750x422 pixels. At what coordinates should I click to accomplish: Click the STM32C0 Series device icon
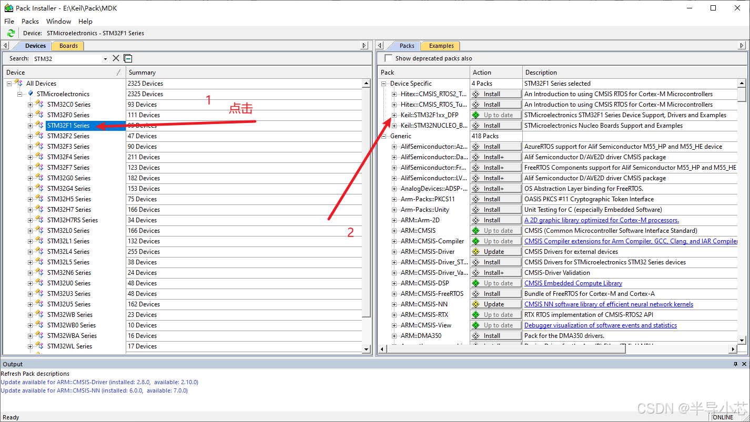tap(39, 104)
